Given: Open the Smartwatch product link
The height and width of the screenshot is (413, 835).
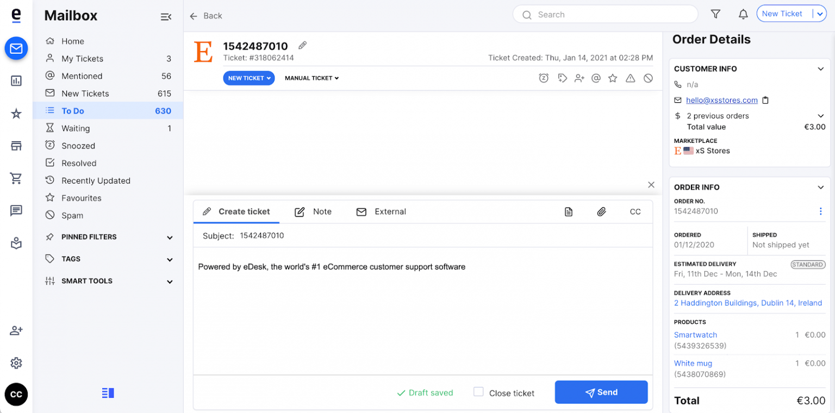Looking at the screenshot, I should click(x=695, y=335).
